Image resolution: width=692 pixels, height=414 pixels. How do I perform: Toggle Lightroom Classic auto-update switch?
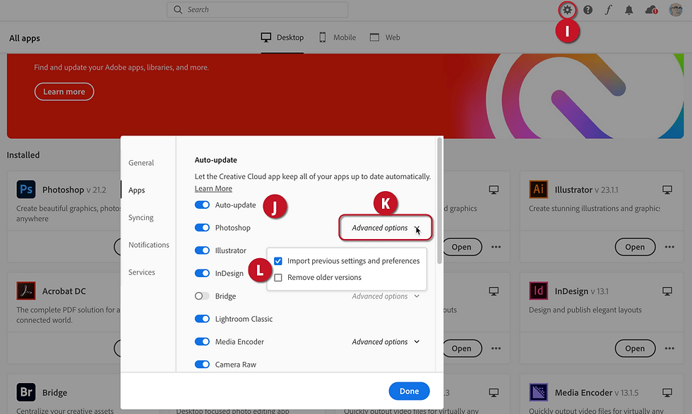(202, 319)
